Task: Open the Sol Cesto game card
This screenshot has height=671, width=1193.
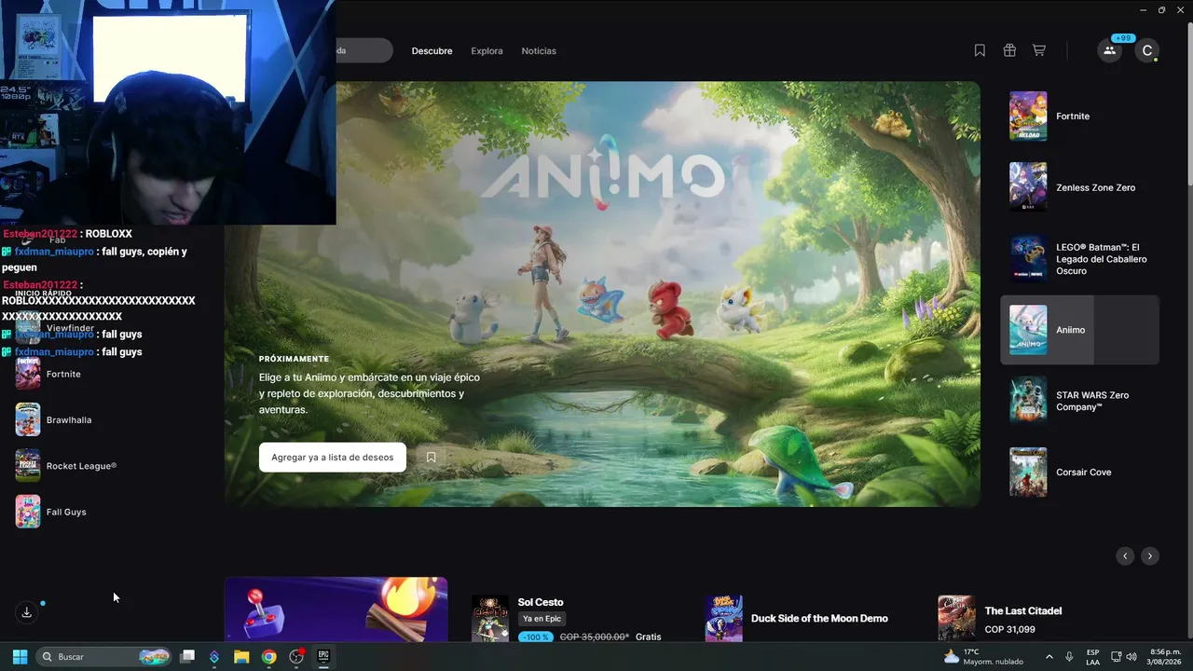Action: click(567, 619)
